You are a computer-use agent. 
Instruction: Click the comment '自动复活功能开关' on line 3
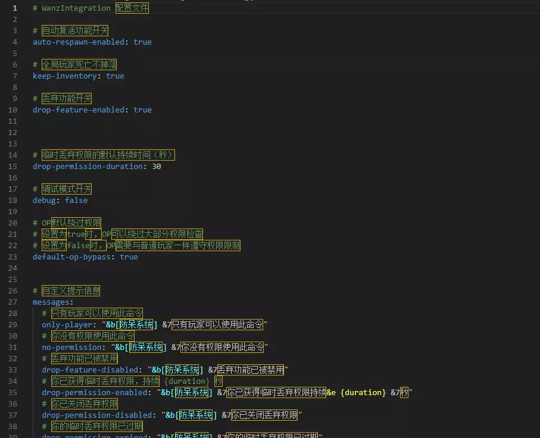pos(75,30)
